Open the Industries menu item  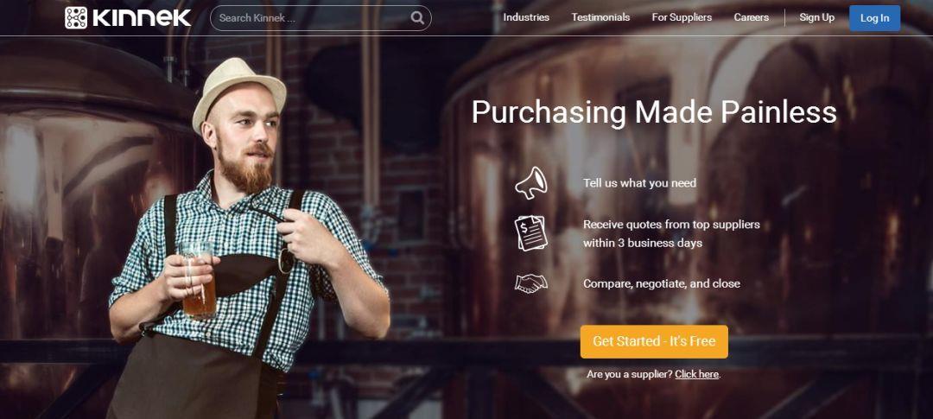(x=526, y=18)
